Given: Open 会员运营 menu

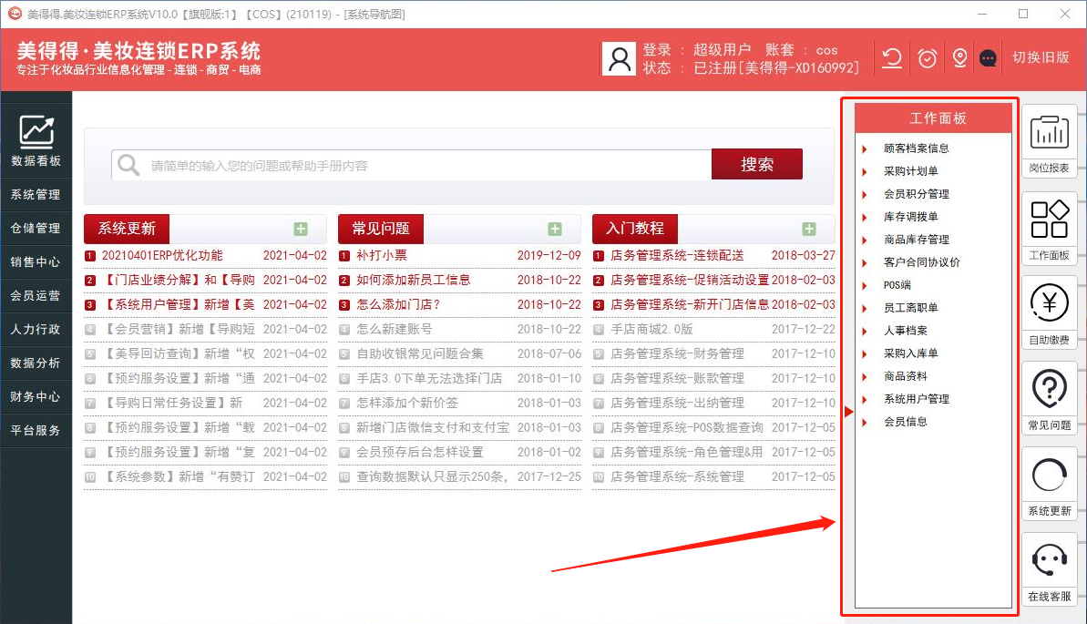Looking at the screenshot, I should tap(36, 295).
